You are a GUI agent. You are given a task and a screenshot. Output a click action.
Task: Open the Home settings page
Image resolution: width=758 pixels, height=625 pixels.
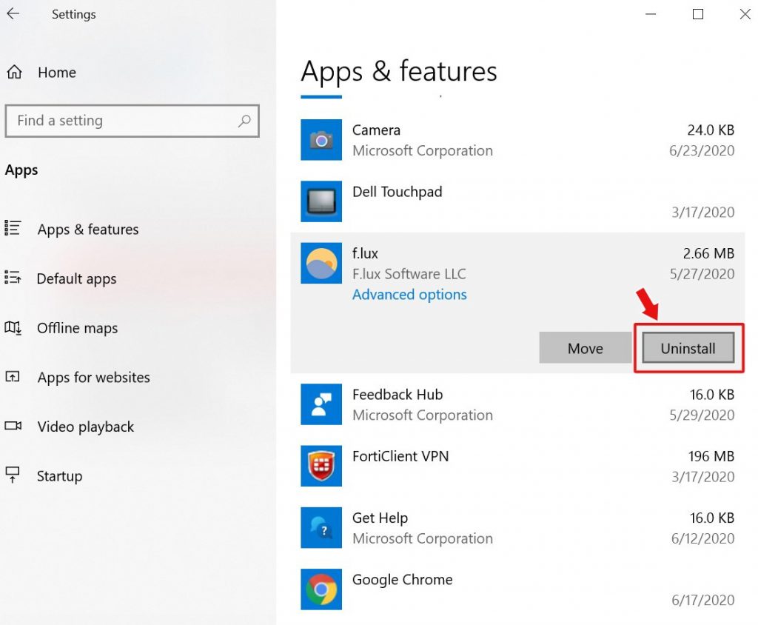click(57, 73)
